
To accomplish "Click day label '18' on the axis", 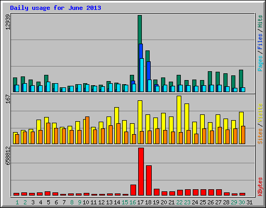I will [148, 202].
